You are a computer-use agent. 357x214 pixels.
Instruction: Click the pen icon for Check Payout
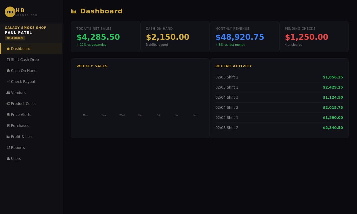point(8,81)
